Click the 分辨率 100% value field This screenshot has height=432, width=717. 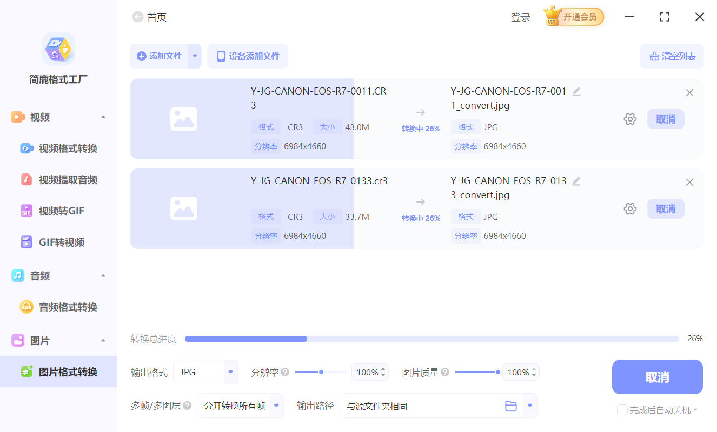pyautogui.click(x=370, y=372)
